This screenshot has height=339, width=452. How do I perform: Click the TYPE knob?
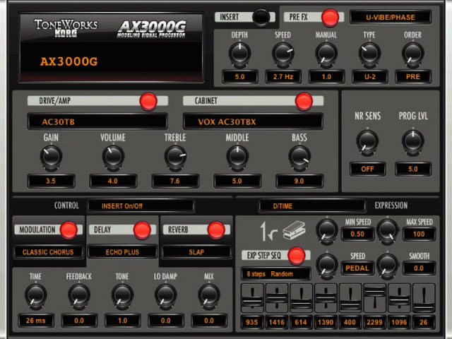369,54
